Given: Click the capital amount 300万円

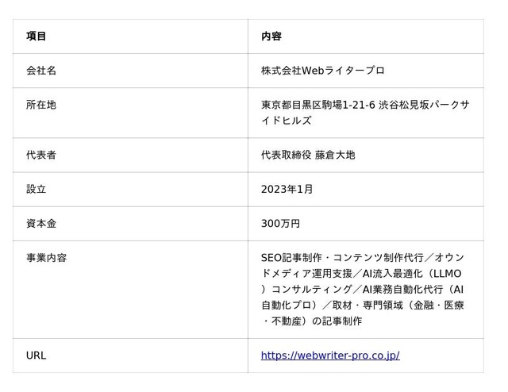Looking at the screenshot, I should pos(280,224).
